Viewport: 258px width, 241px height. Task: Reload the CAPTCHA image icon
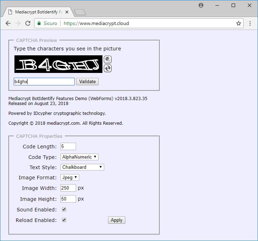click(108, 68)
